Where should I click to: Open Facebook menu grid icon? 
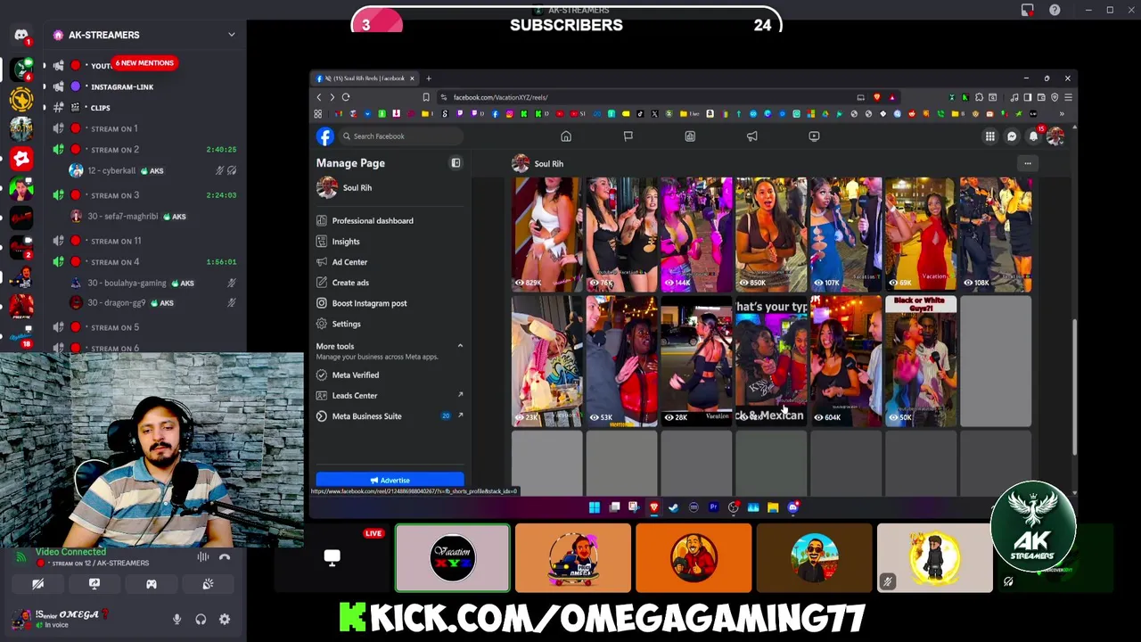point(989,136)
